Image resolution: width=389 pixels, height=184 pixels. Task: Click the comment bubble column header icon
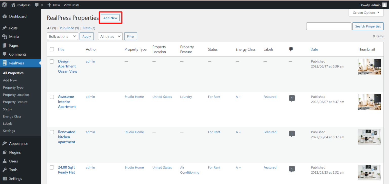coord(291,49)
